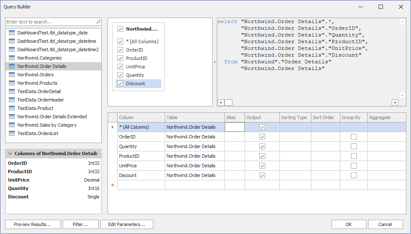Open Aggregate cell for UnitPrice row
The width and height of the screenshot is (411, 234).
pyautogui.click(x=387, y=166)
